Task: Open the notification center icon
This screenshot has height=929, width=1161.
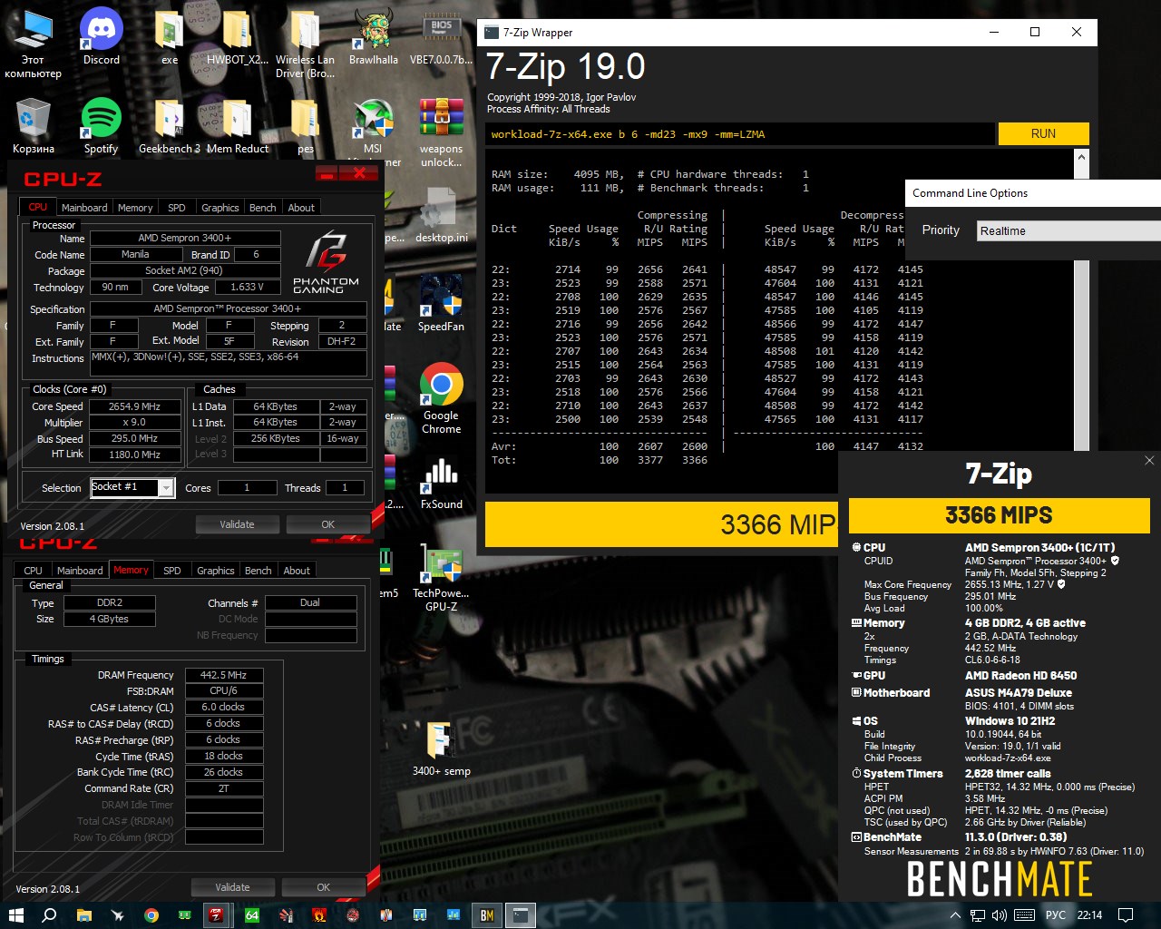Action: coord(1126,914)
